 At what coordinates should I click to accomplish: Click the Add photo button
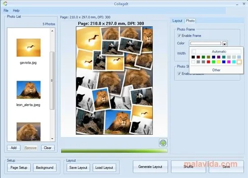click(x=14, y=148)
